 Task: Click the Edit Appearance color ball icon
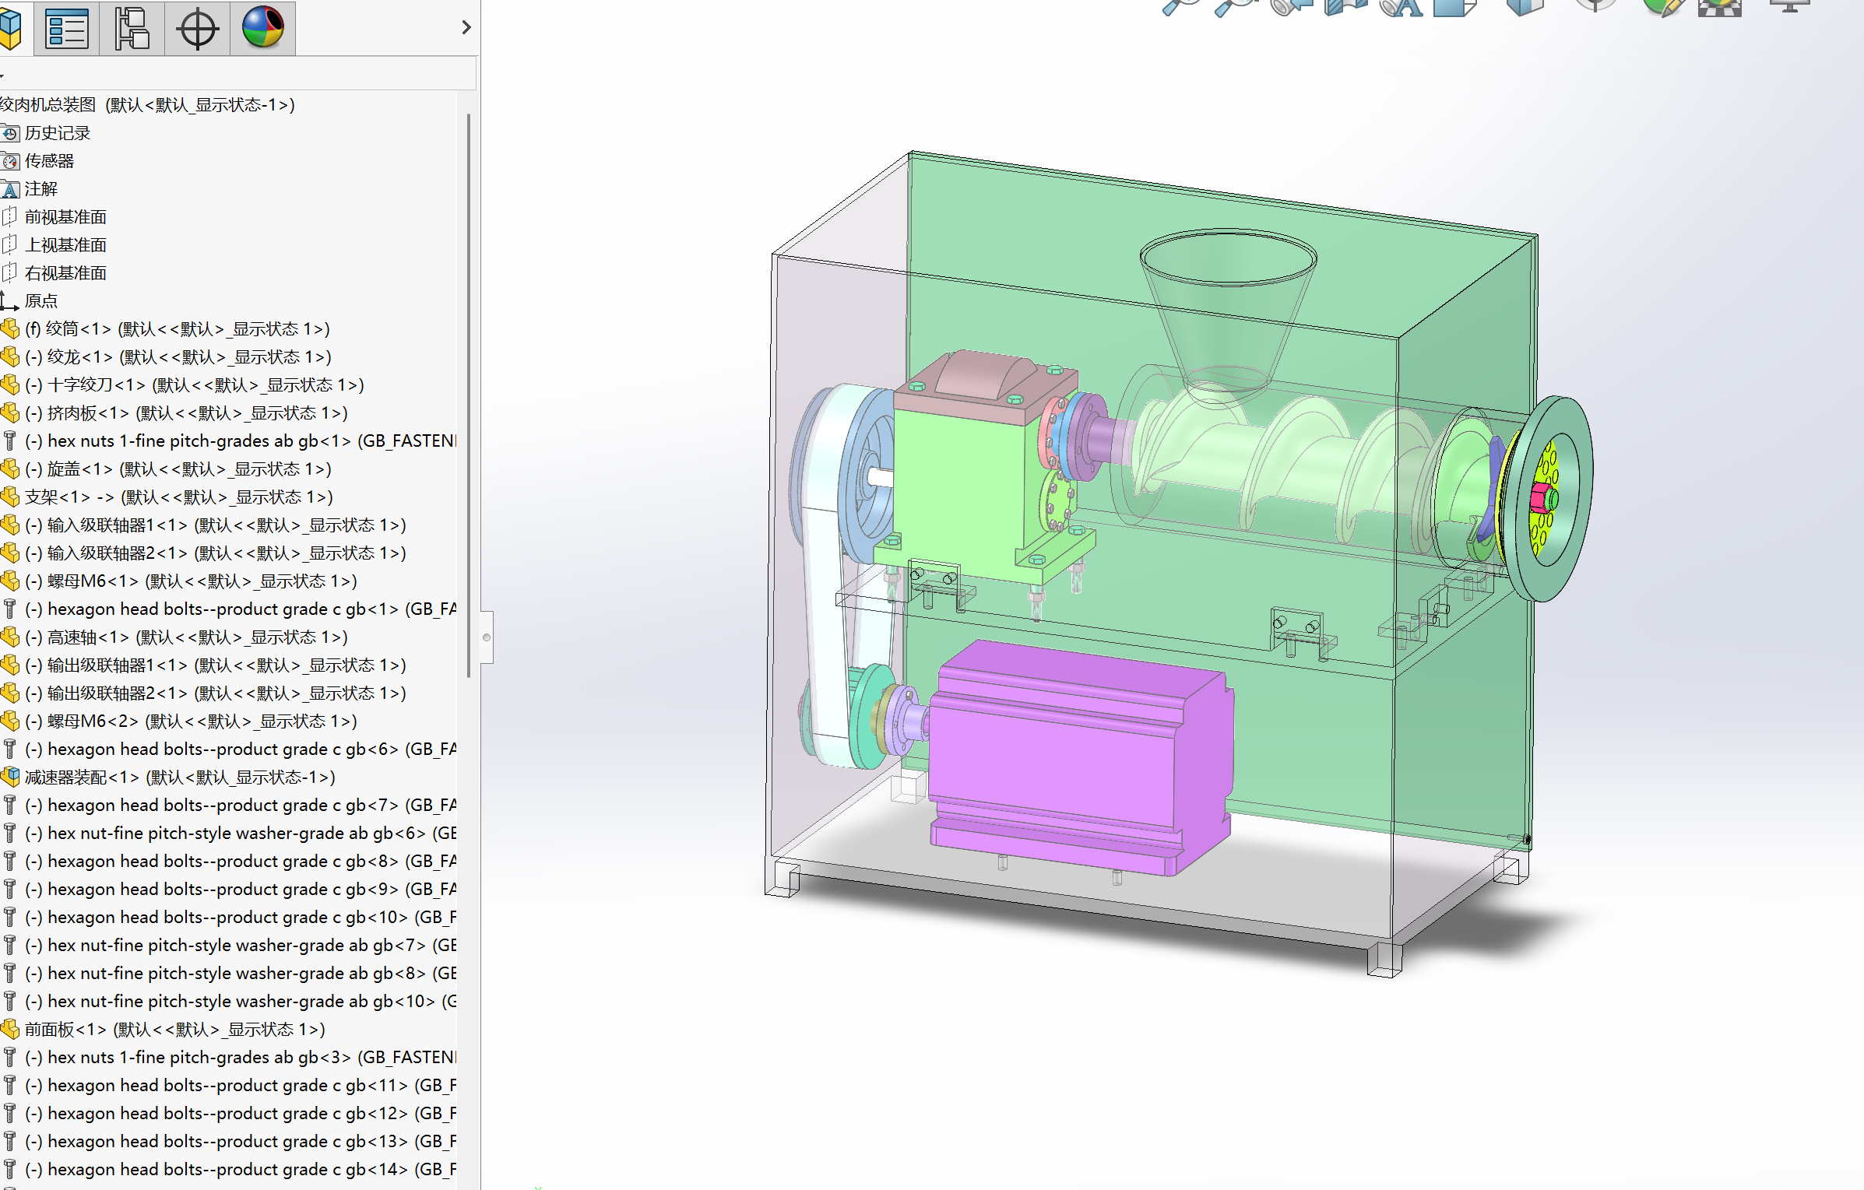tap(1661, 7)
